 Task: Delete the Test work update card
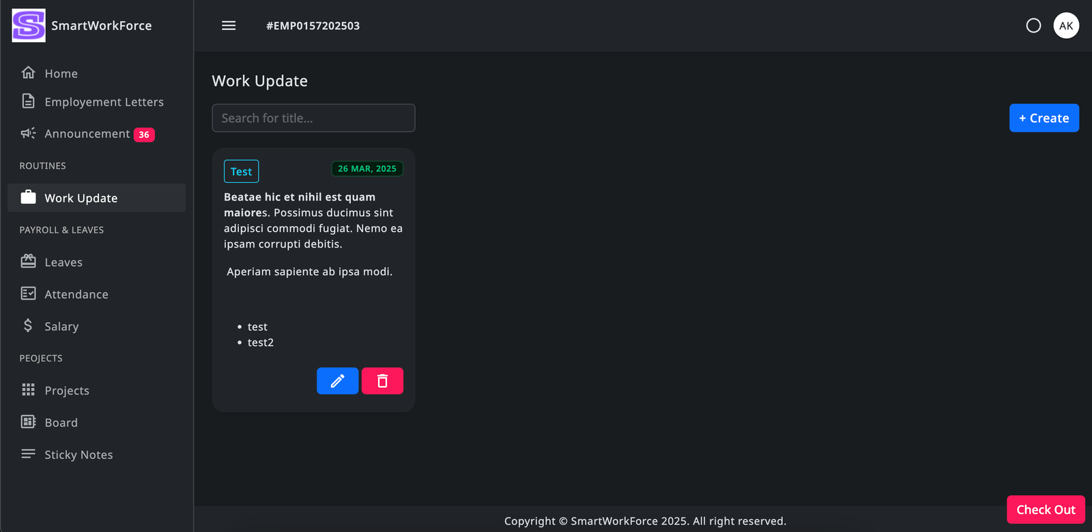[382, 381]
